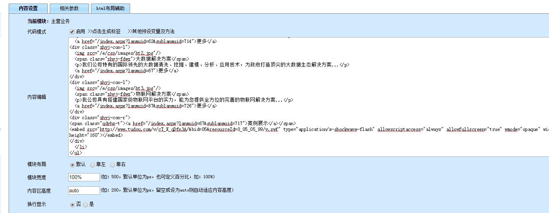Select the 靠左 layout radio button
Viewport: 549px width, 213px height.
(x=92, y=165)
